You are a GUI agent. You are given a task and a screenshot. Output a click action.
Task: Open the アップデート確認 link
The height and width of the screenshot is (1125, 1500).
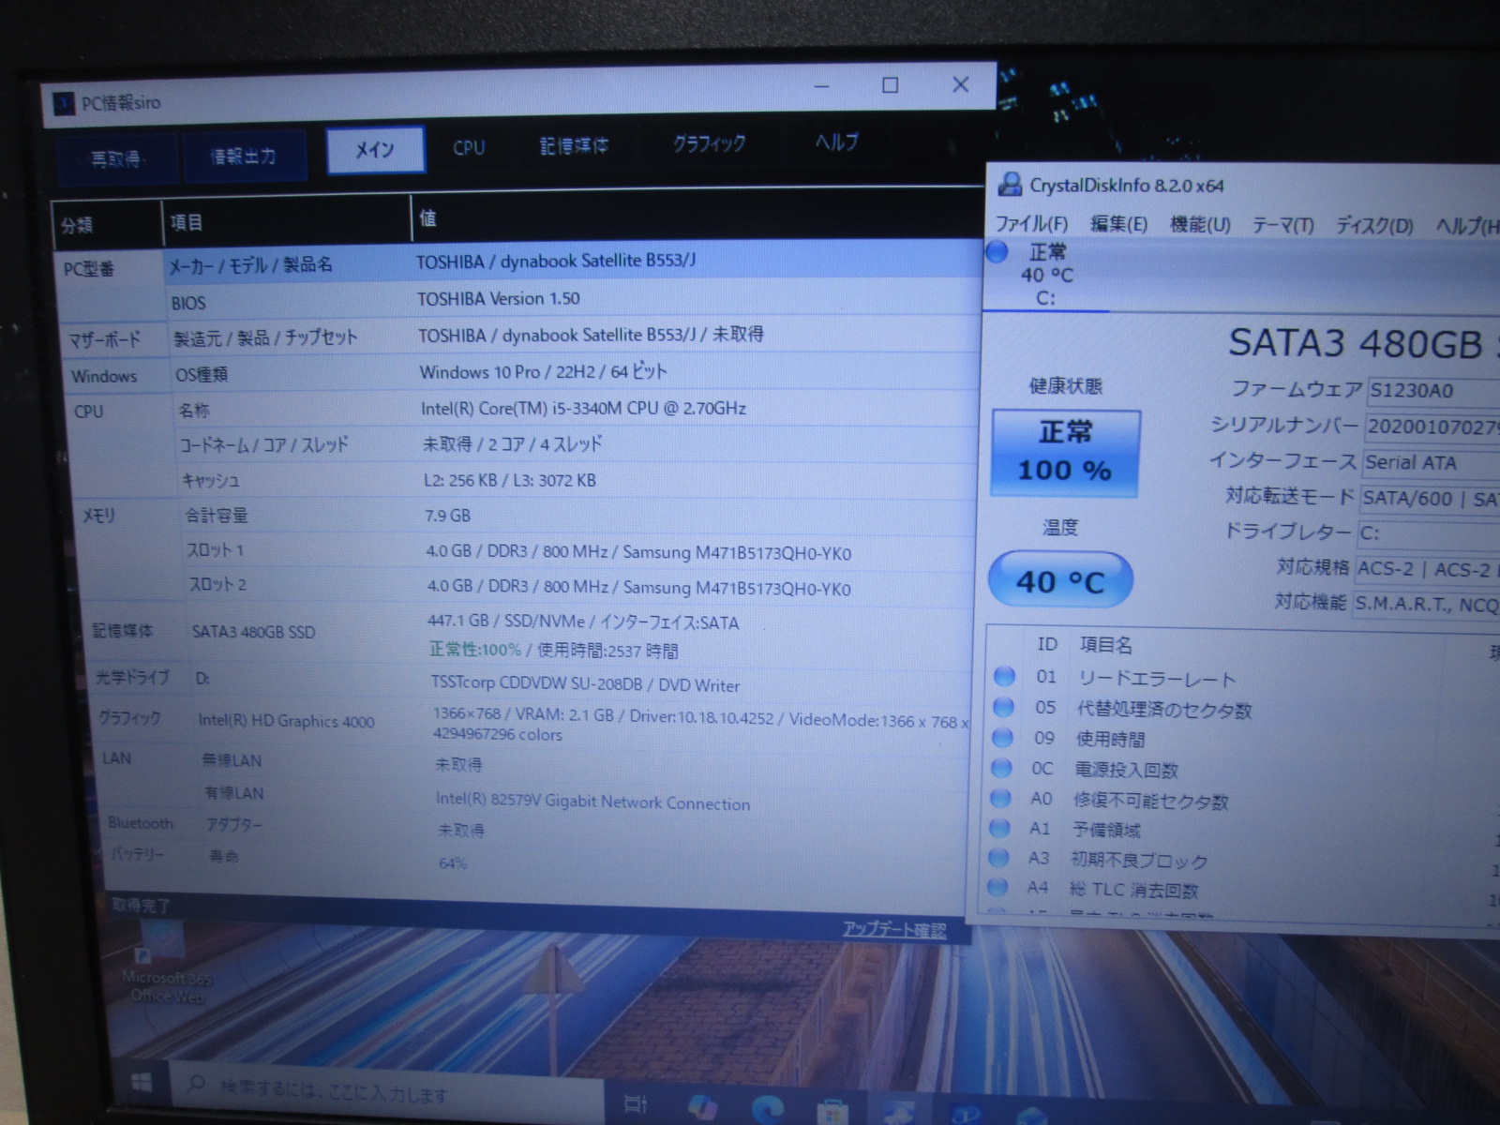893,929
